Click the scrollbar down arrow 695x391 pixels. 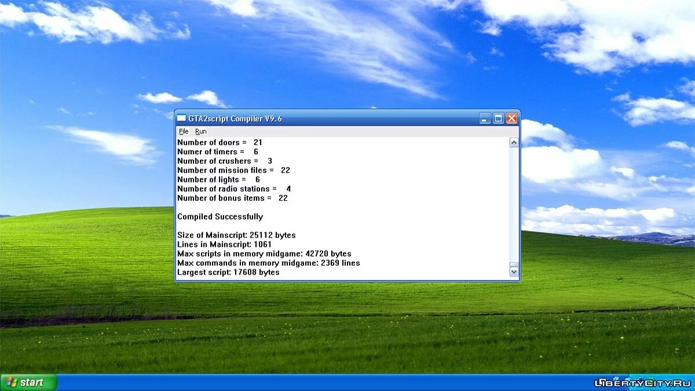tap(514, 271)
